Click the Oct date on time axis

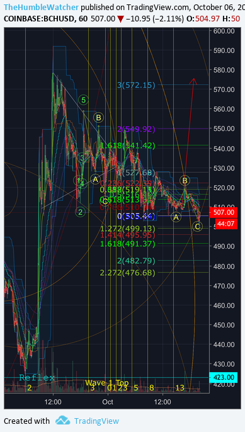click(108, 402)
